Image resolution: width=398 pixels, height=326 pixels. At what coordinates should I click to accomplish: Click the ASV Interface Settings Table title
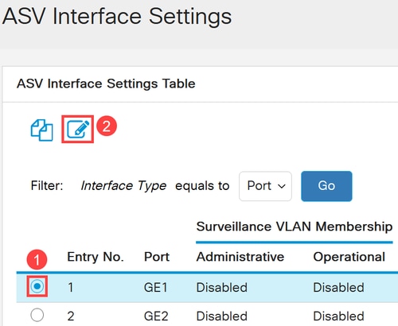coord(106,83)
